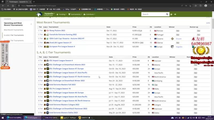
Task: Click the $1,000,000 prize cell
Action: 137,105
